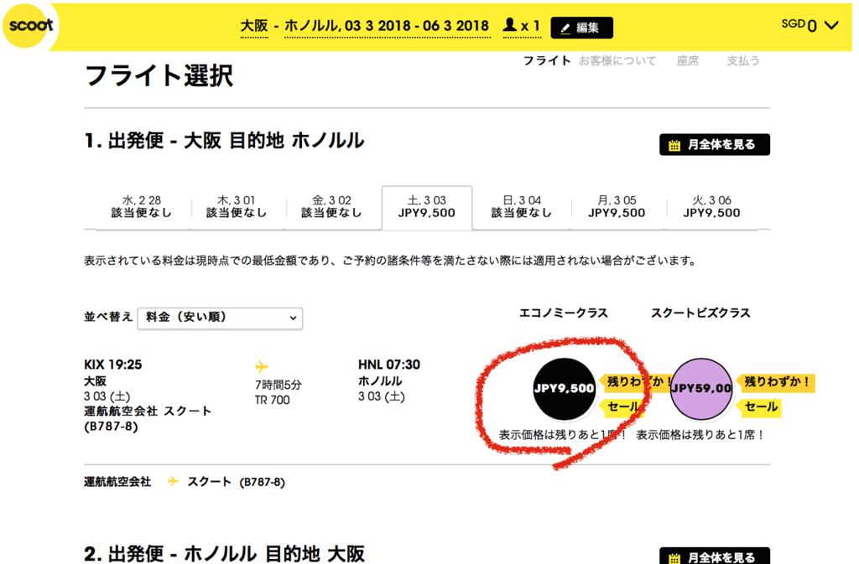The width and height of the screenshot is (859, 564).
Task: Click the 2. 出発便 ホノルル heading
Action: tap(225, 554)
